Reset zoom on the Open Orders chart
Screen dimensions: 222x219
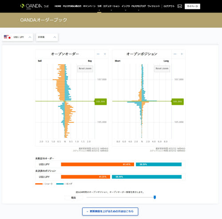[x=85, y=69]
